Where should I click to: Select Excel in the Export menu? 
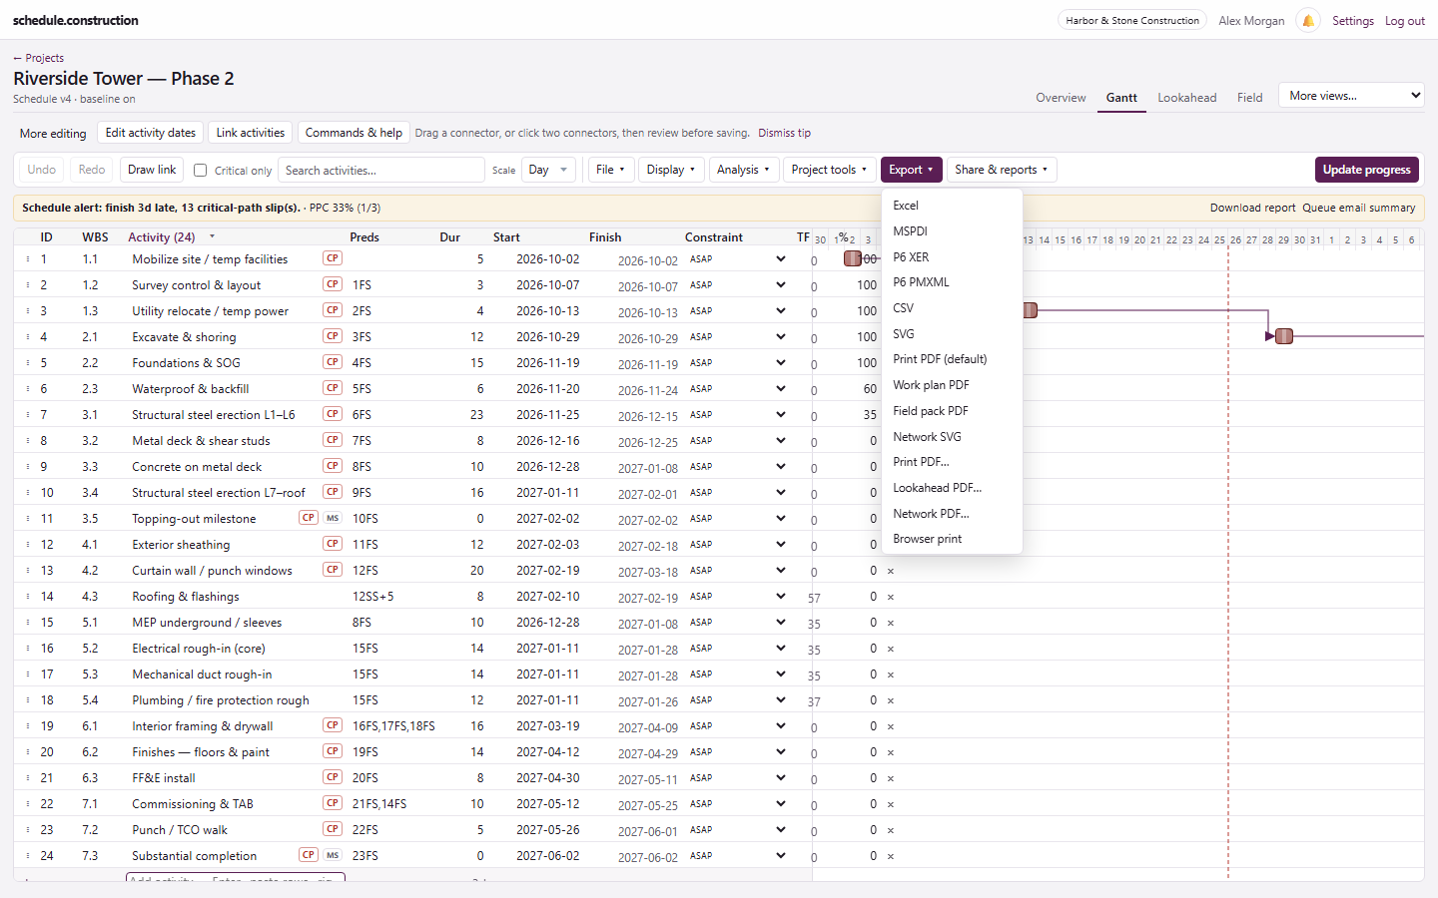point(952,206)
